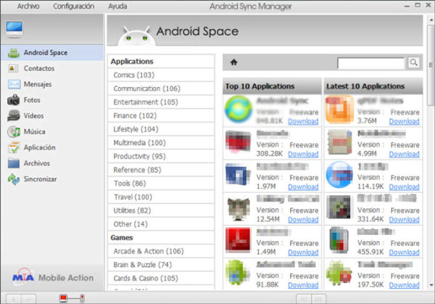Screen dimensions: 435x304
Task: Click Download for the 308.28K app
Action: [x=303, y=154]
